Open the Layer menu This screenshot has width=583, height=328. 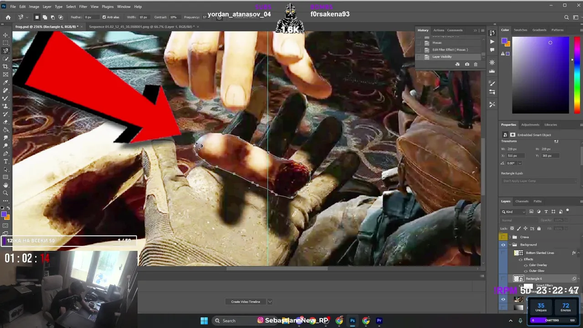pyautogui.click(x=47, y=6)
